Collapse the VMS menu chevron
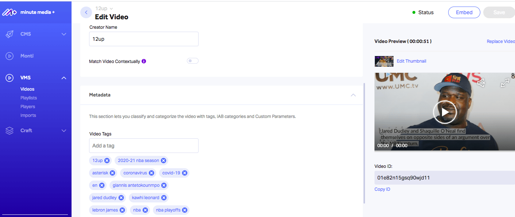 pyautogui.click(x=64, y=78)
